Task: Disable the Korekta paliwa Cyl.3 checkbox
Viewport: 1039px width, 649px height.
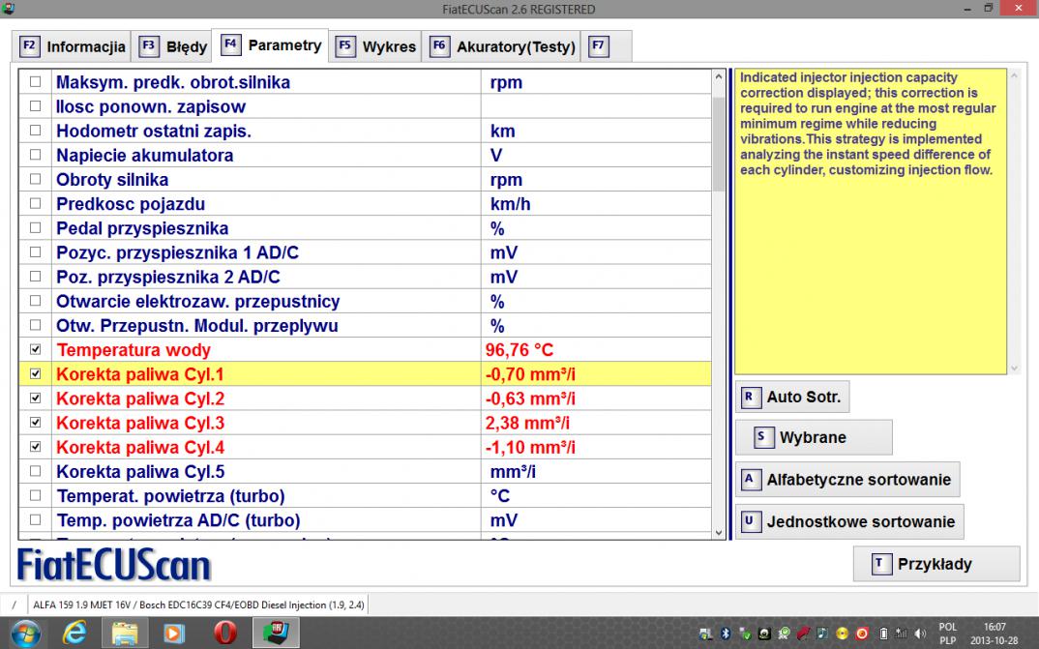Action: 35,423
